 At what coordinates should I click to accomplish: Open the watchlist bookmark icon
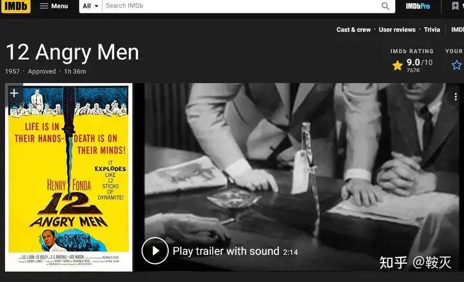455,6
